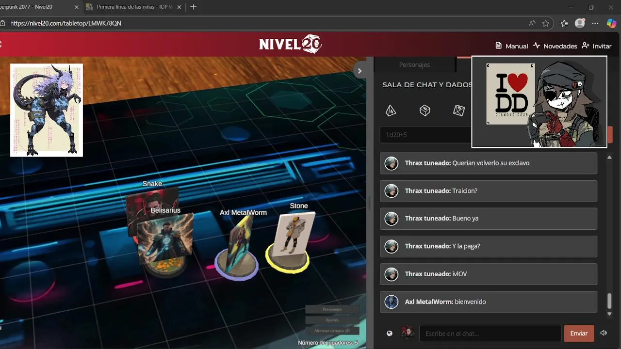
Task: Open browser Settings and more menu
Action: (x=595, y=23)
